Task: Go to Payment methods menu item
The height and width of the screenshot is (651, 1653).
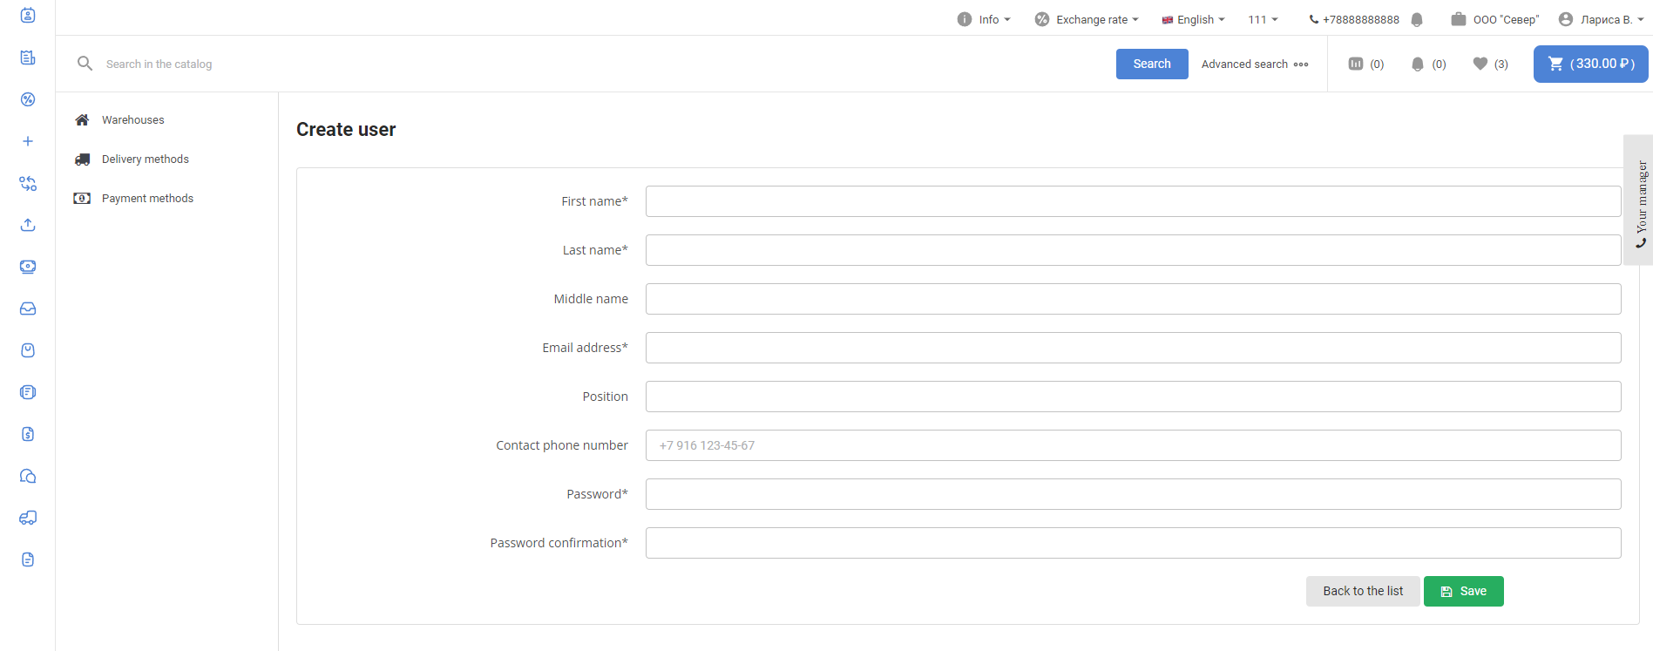Action: (x=147, y=199)
